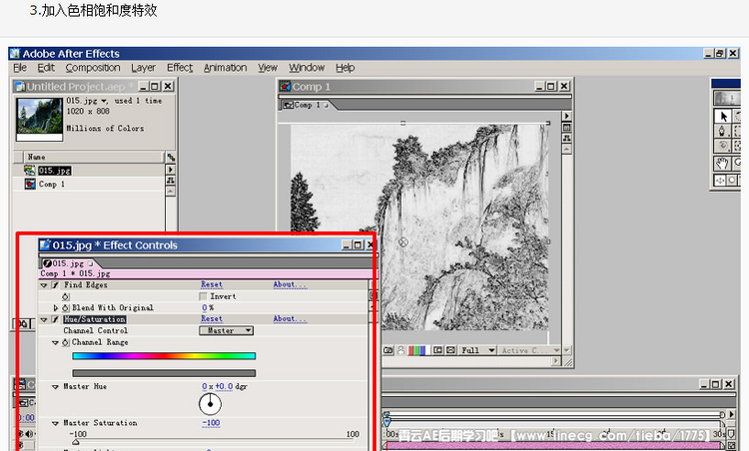Screen dimensions: 749x451
Task: Select the Comp 1 tab in Comp window
Action: pos(306,105)
